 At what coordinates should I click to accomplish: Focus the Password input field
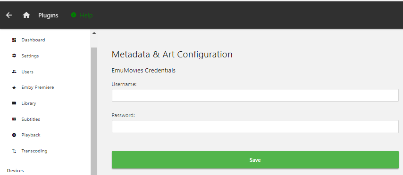[x=255, y=127]
